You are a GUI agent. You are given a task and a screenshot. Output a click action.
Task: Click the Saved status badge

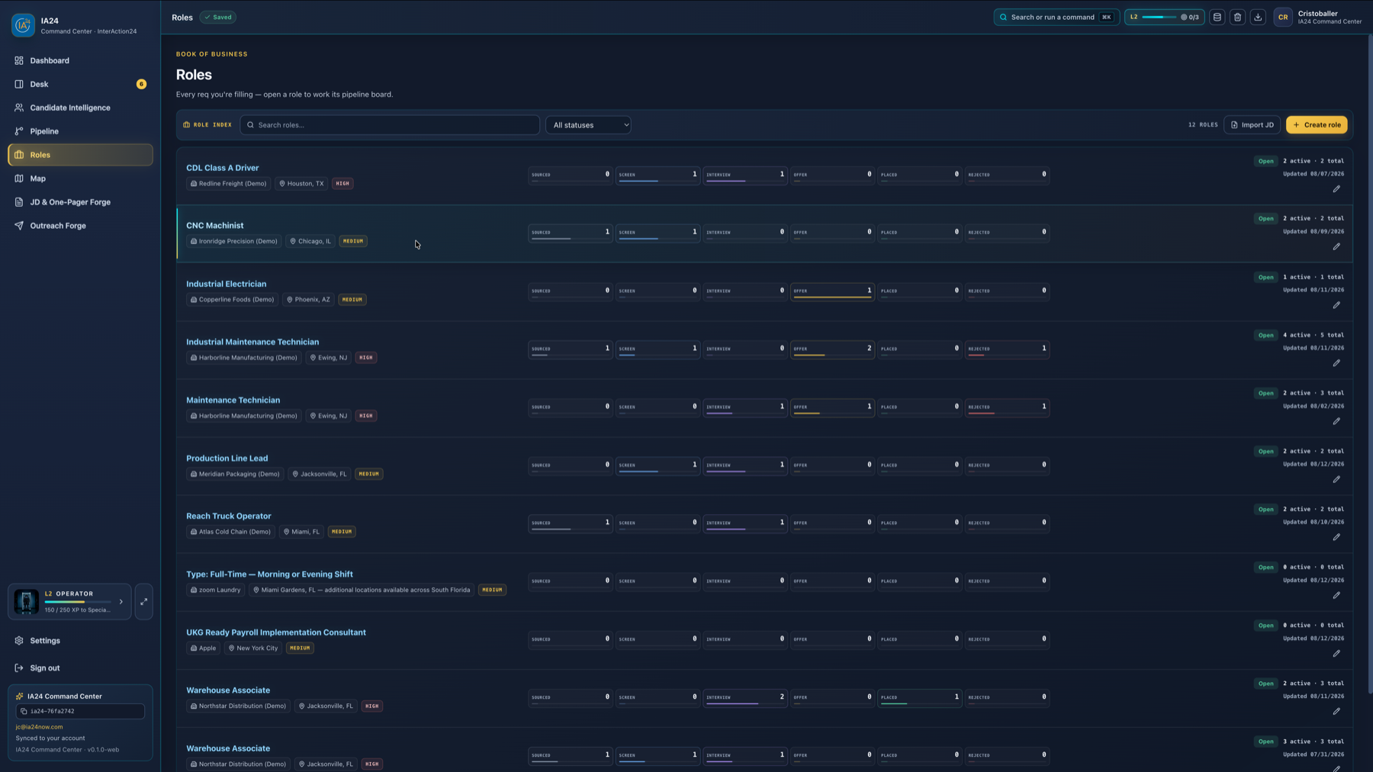pos(218,17)
